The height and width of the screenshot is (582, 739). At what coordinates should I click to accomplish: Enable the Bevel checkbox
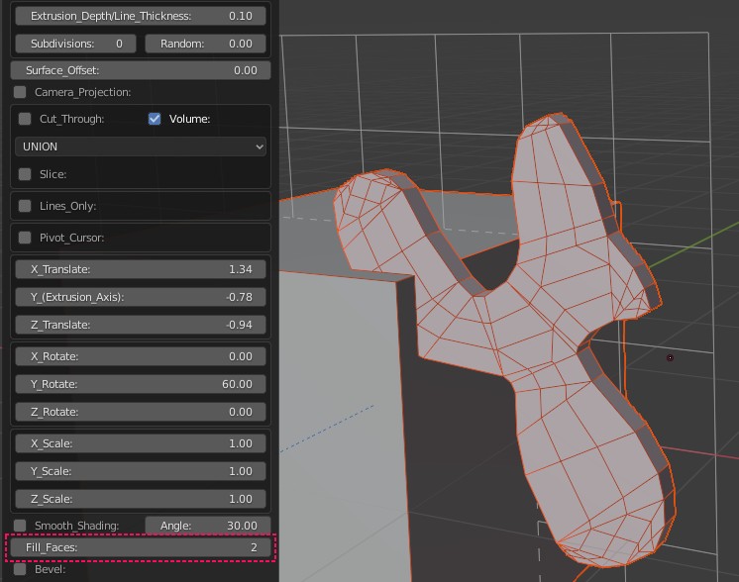21,569
